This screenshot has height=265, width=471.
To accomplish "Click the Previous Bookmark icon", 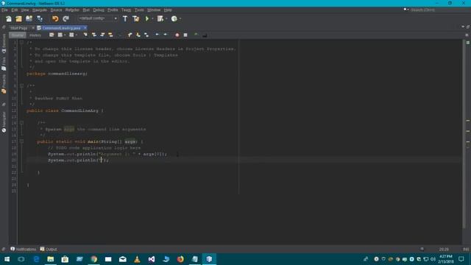I will (130, 35).
